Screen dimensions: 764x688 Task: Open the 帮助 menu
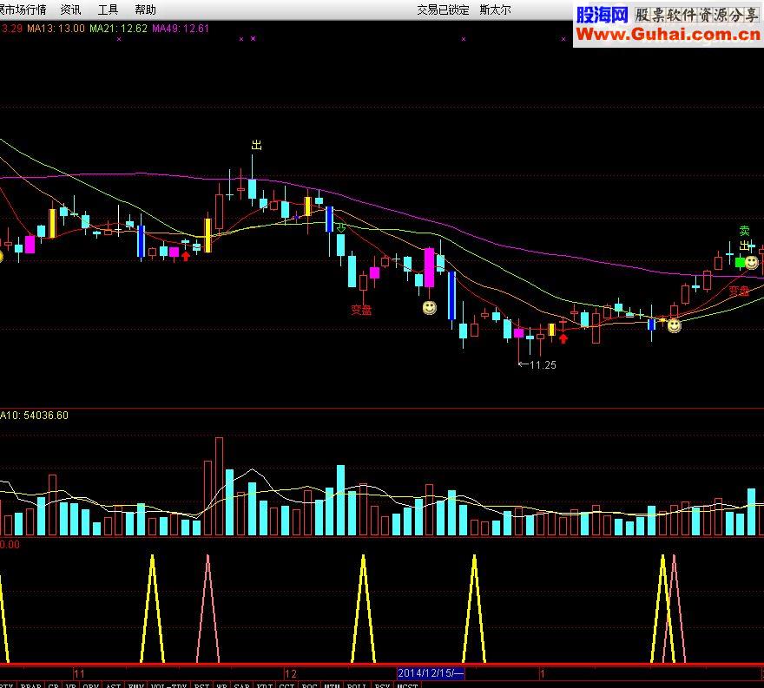coord(145,10)
